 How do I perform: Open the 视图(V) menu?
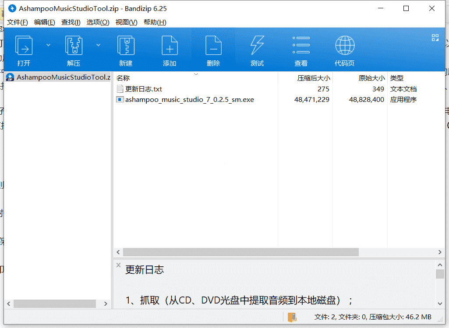point(126,22)
